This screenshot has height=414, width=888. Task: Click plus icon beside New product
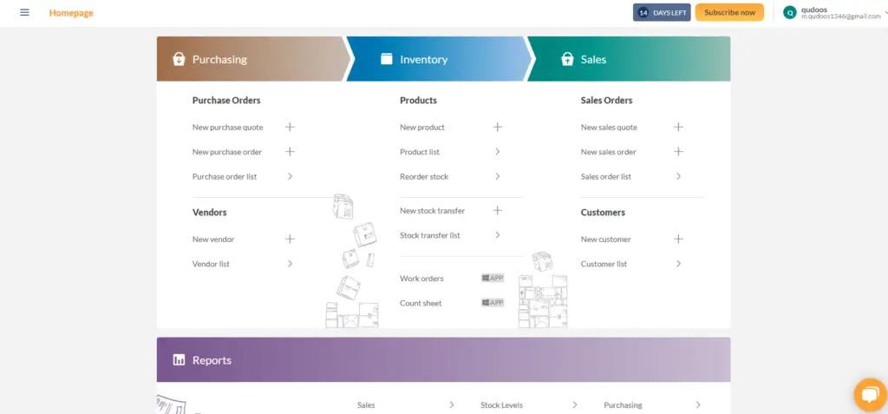point(497,127)
